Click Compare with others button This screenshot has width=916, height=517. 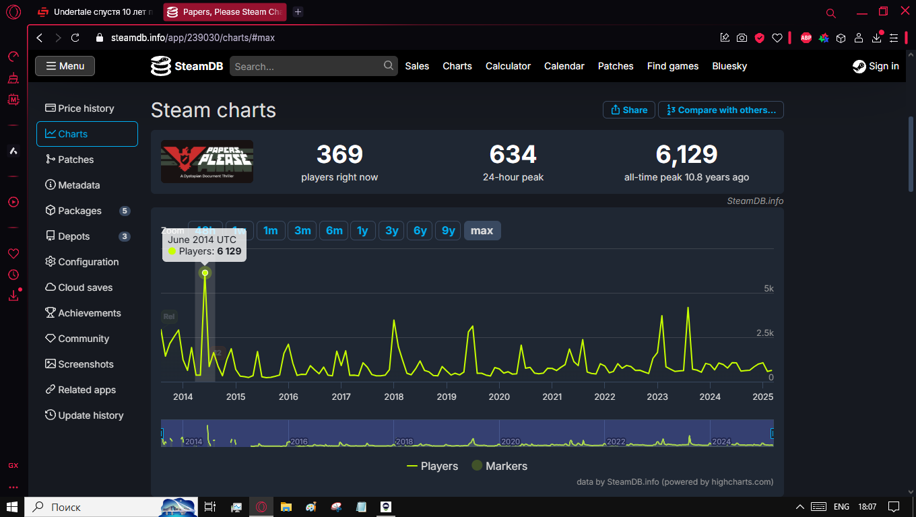(721, 110)
